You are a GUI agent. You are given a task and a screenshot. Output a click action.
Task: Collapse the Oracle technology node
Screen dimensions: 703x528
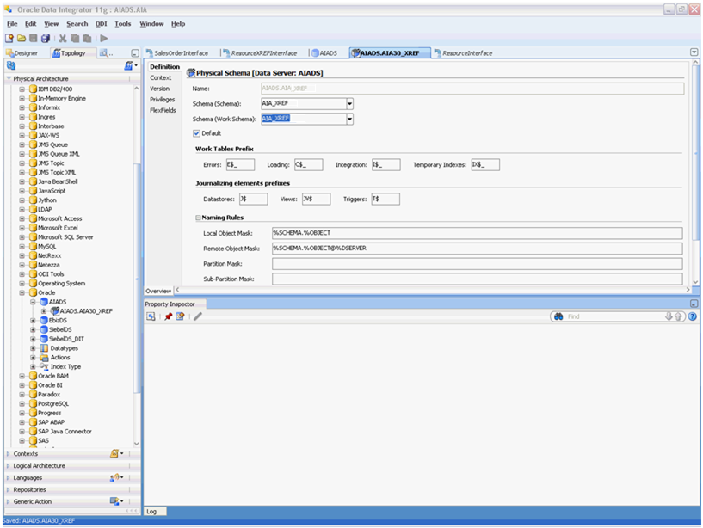(x=22, y=292)
